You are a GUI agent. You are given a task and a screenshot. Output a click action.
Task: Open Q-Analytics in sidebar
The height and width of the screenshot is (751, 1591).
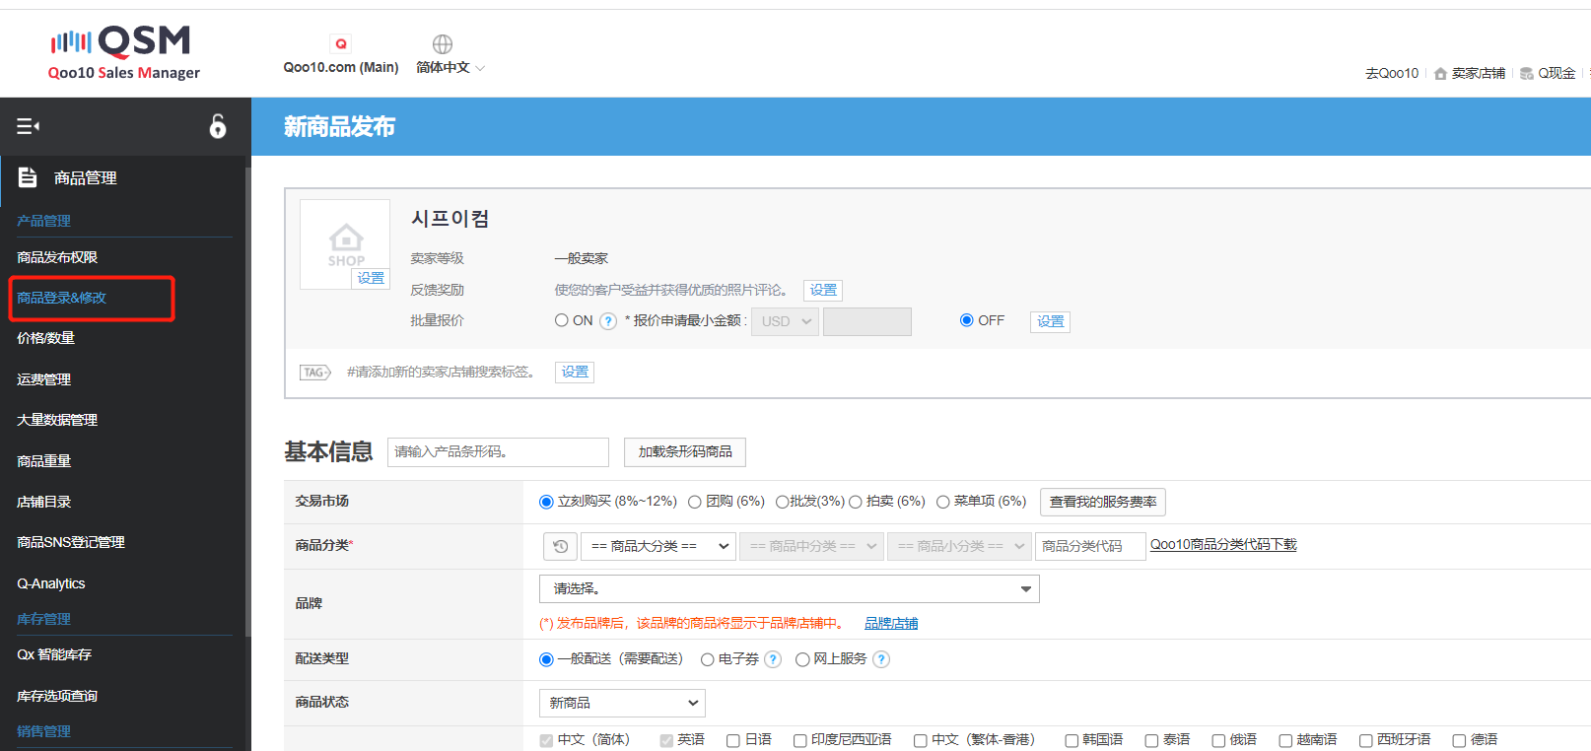(x=50, y=583)
